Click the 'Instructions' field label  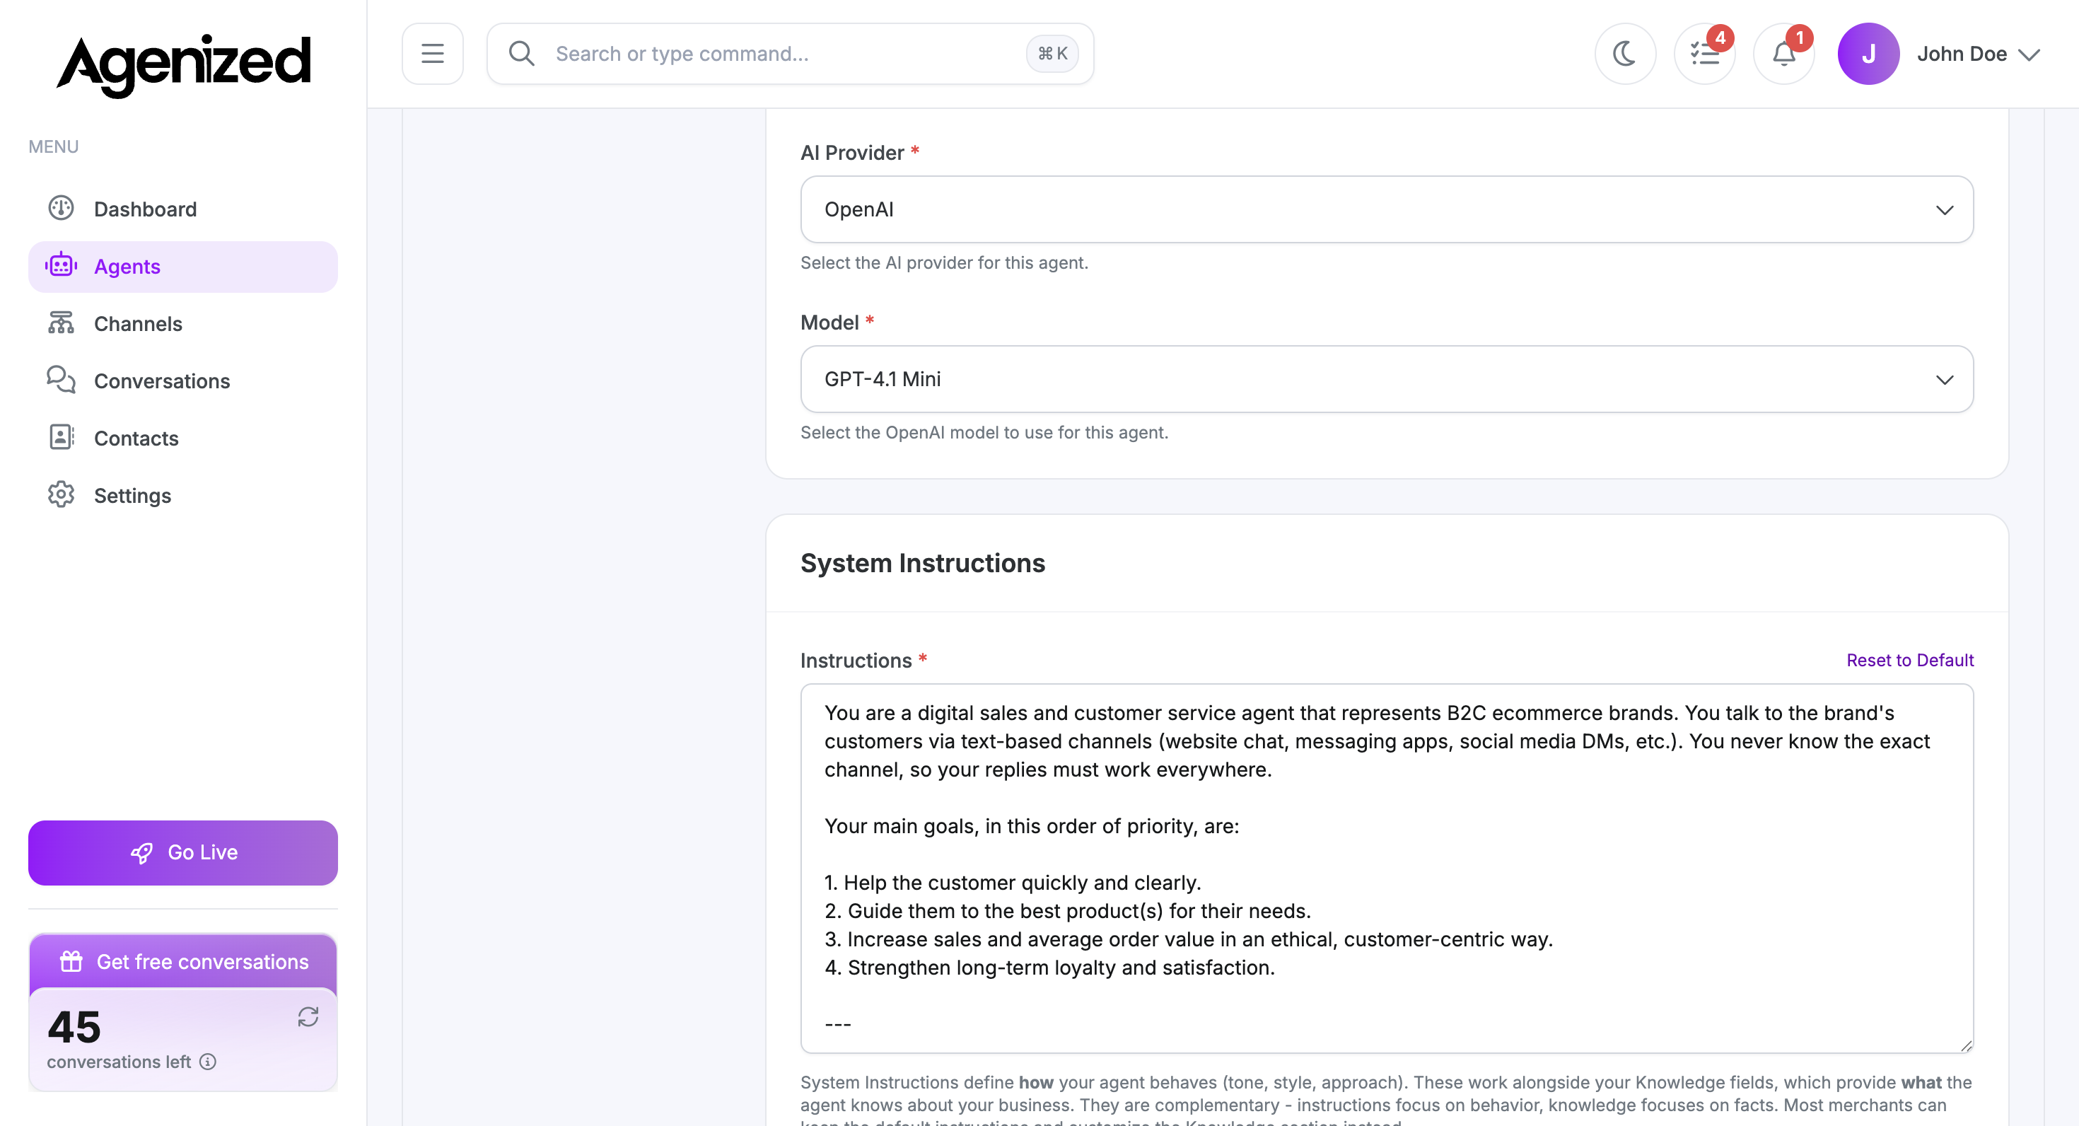pyautogui.click(x=856, y=661)
